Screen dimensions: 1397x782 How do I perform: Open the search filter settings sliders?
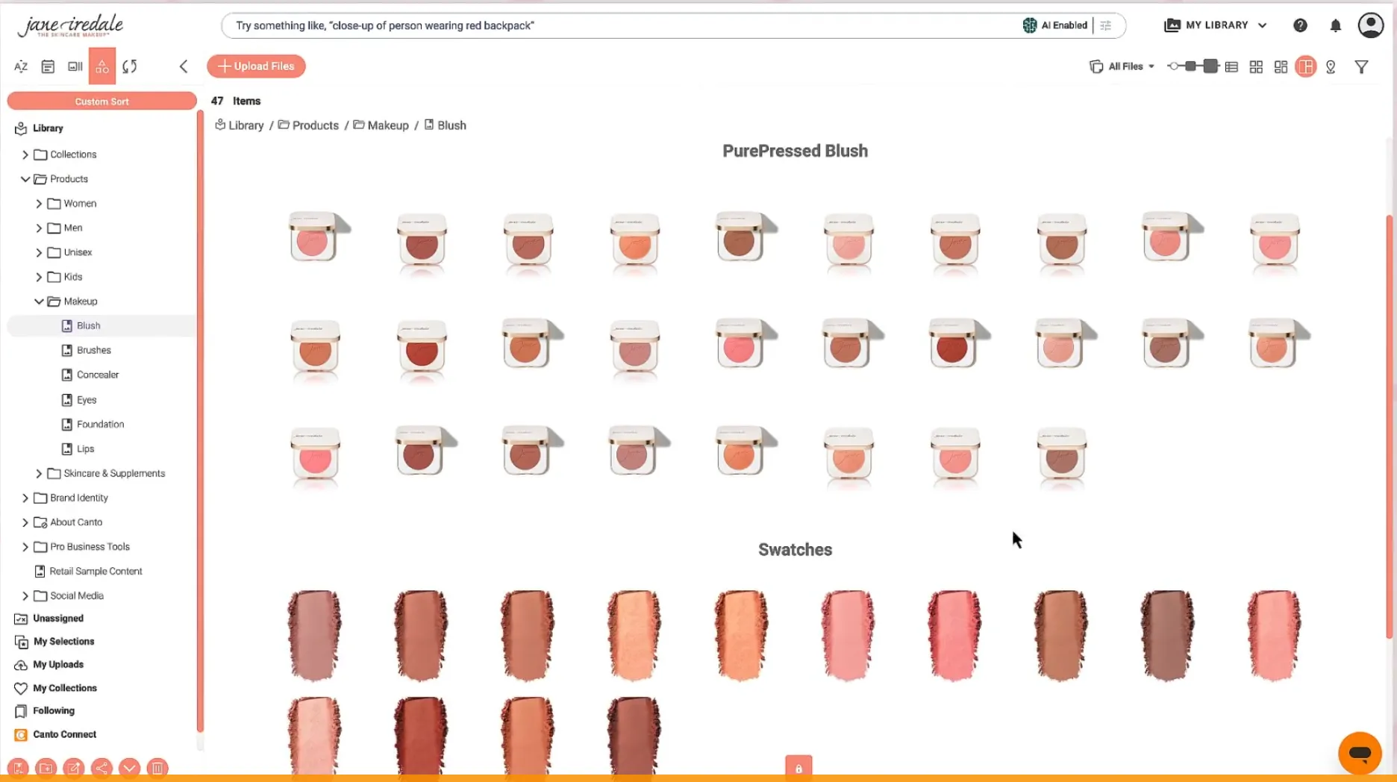pos(1106,25)
